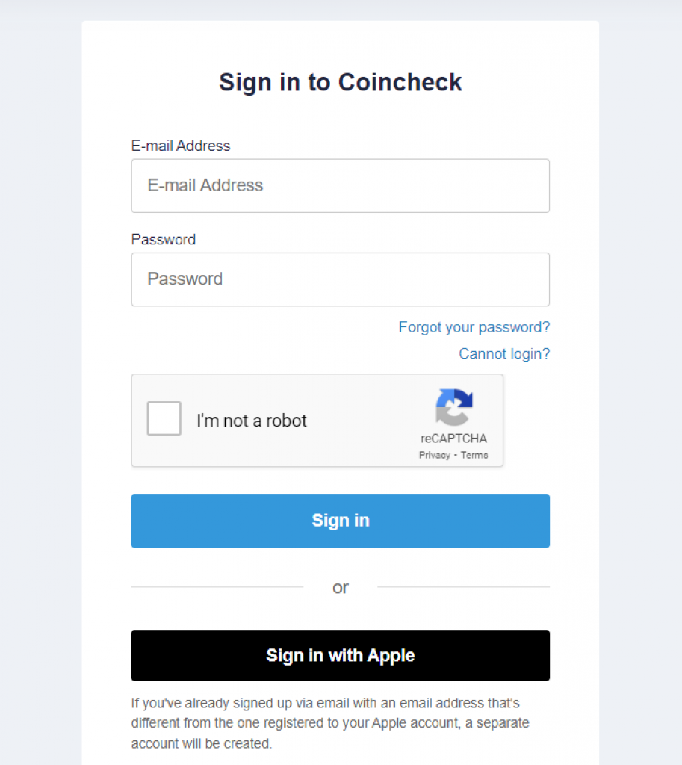The width and height of the screenshot is (682, 765).
Task: Click the divider line right of "or"
Action: (463, 587)
